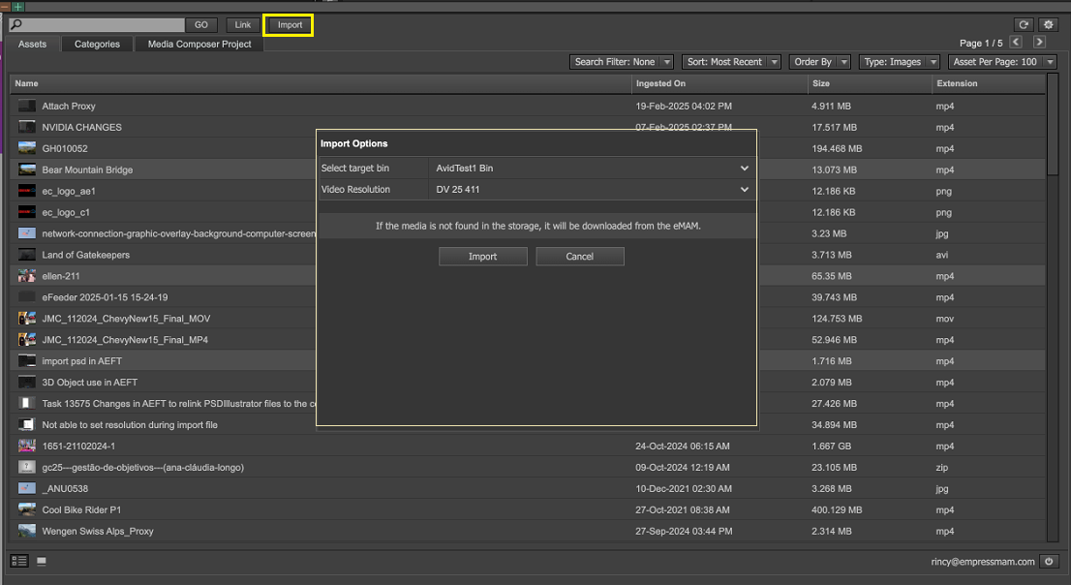1071x585 pixels.
Task: Click the GO search button
Action: (200, 25)
